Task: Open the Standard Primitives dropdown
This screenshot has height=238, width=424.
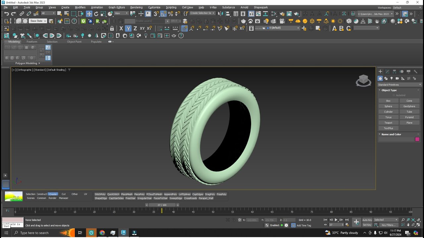Action: pyautogui.click(x=399, y=85)
